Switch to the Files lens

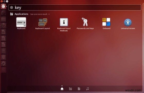point(79,89)
